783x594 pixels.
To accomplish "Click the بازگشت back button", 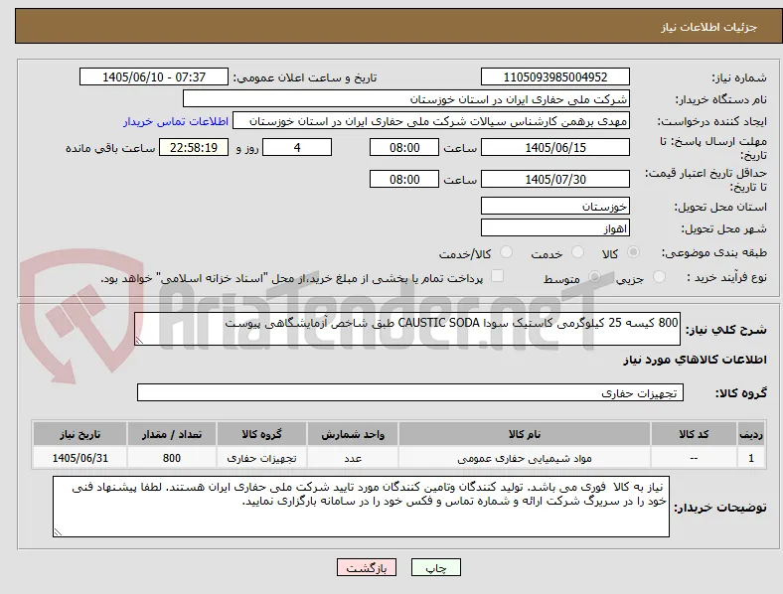I will pyautogui.click(x=367, y=567).
